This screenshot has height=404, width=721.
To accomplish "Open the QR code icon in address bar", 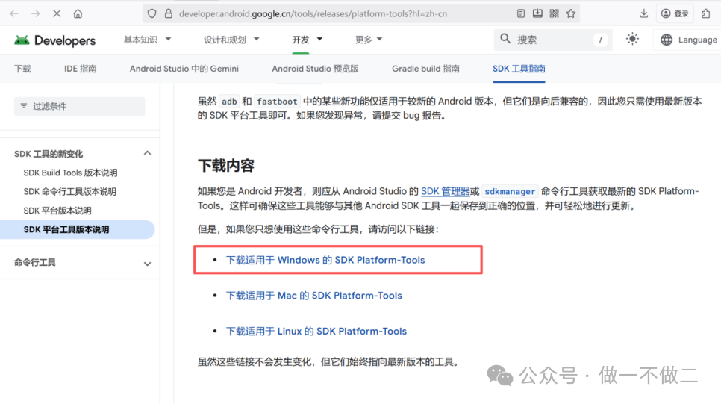I will pyautogui.click(x=554, y=13).
